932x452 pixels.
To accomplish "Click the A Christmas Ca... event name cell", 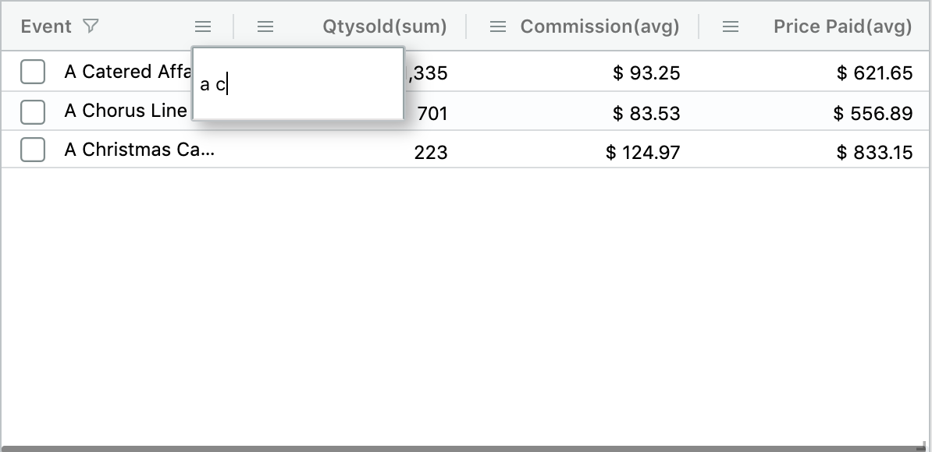I will click(x=139, y=150).
